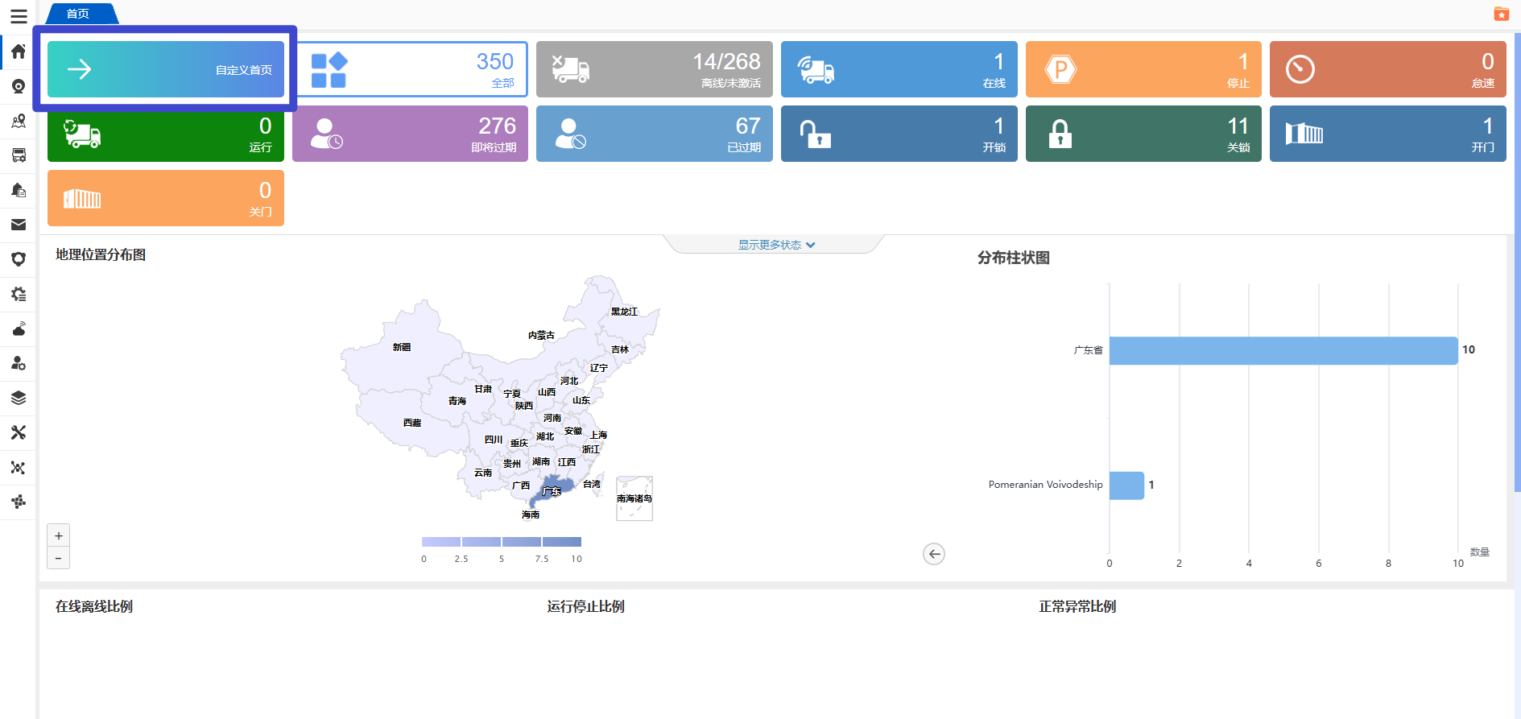Select the 已过期 67 status card

pos(654,134)
